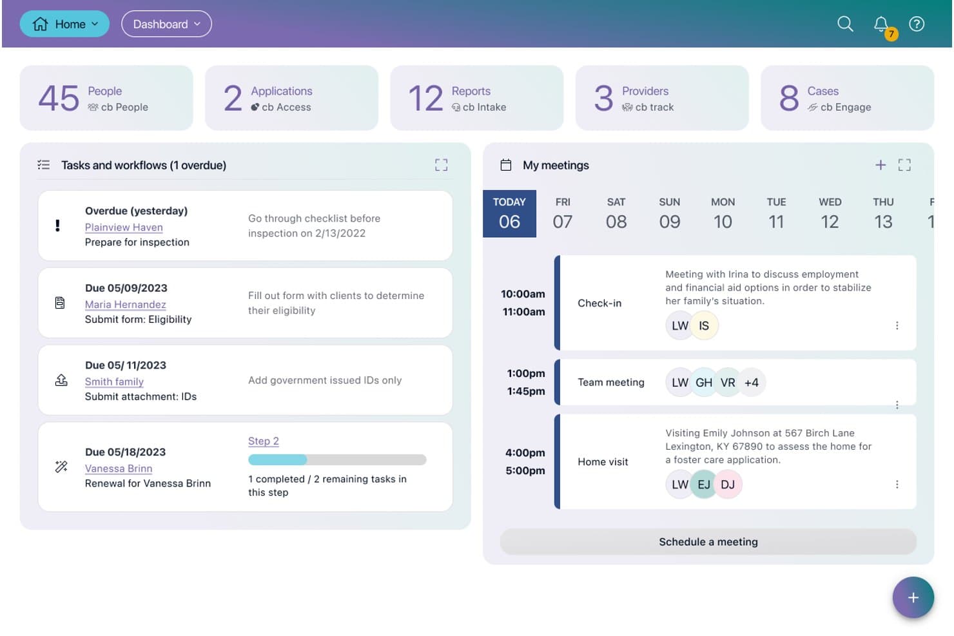This screenshot has height=636, width=954.
Task: Switch to MON 10 in the calendar
Action: click(723, 213)
